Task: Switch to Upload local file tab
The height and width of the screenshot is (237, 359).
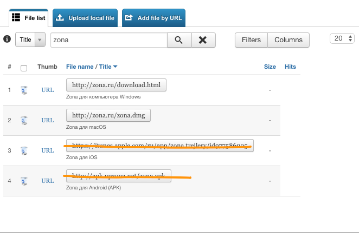Action: pos(85,18)
